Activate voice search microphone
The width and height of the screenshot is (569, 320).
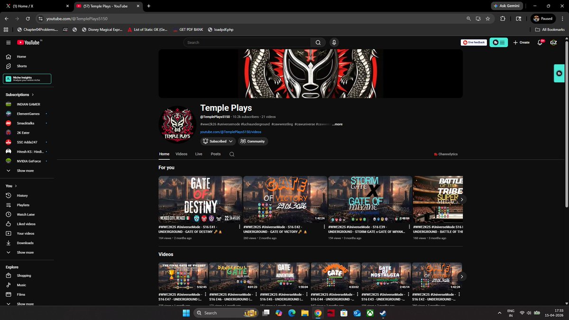point(334,42)
